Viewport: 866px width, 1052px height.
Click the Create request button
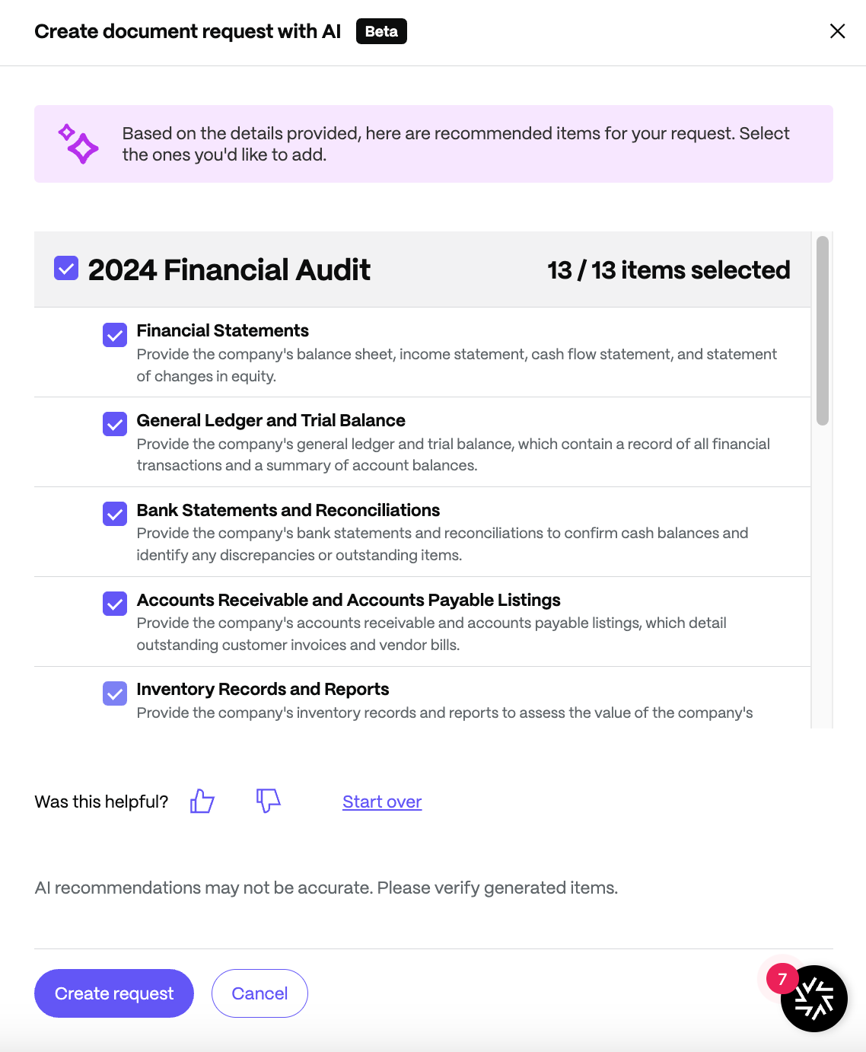113,993
